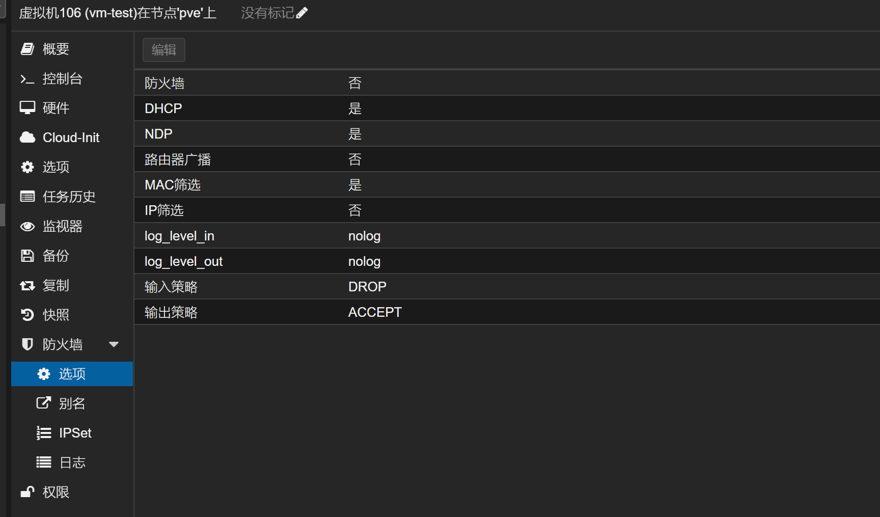Click the 监视器 monitor eye icon
This screenshot has height=517, width=880.
point(28,226)
